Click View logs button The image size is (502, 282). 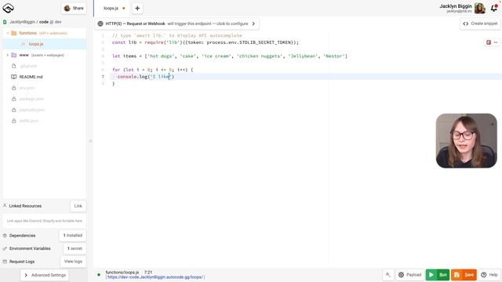pos(73,262)
